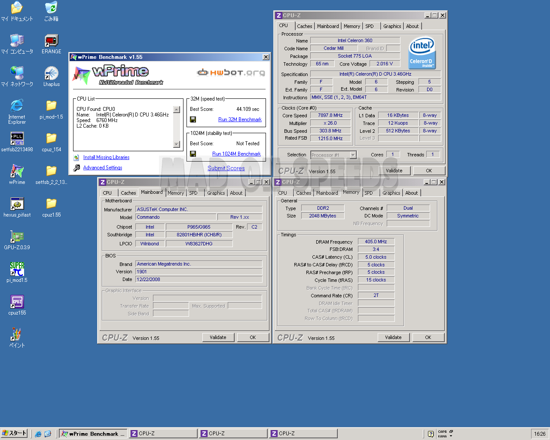Click the Manufacturer ASUSTeK field
This screenshot has width=550, height=440.
coord(199,209)
